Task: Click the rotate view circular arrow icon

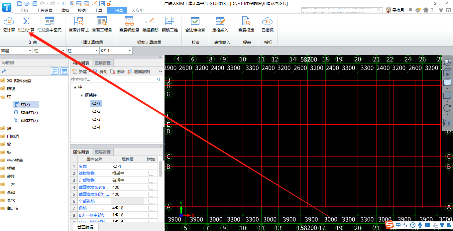Action: [x=447, y=108]
